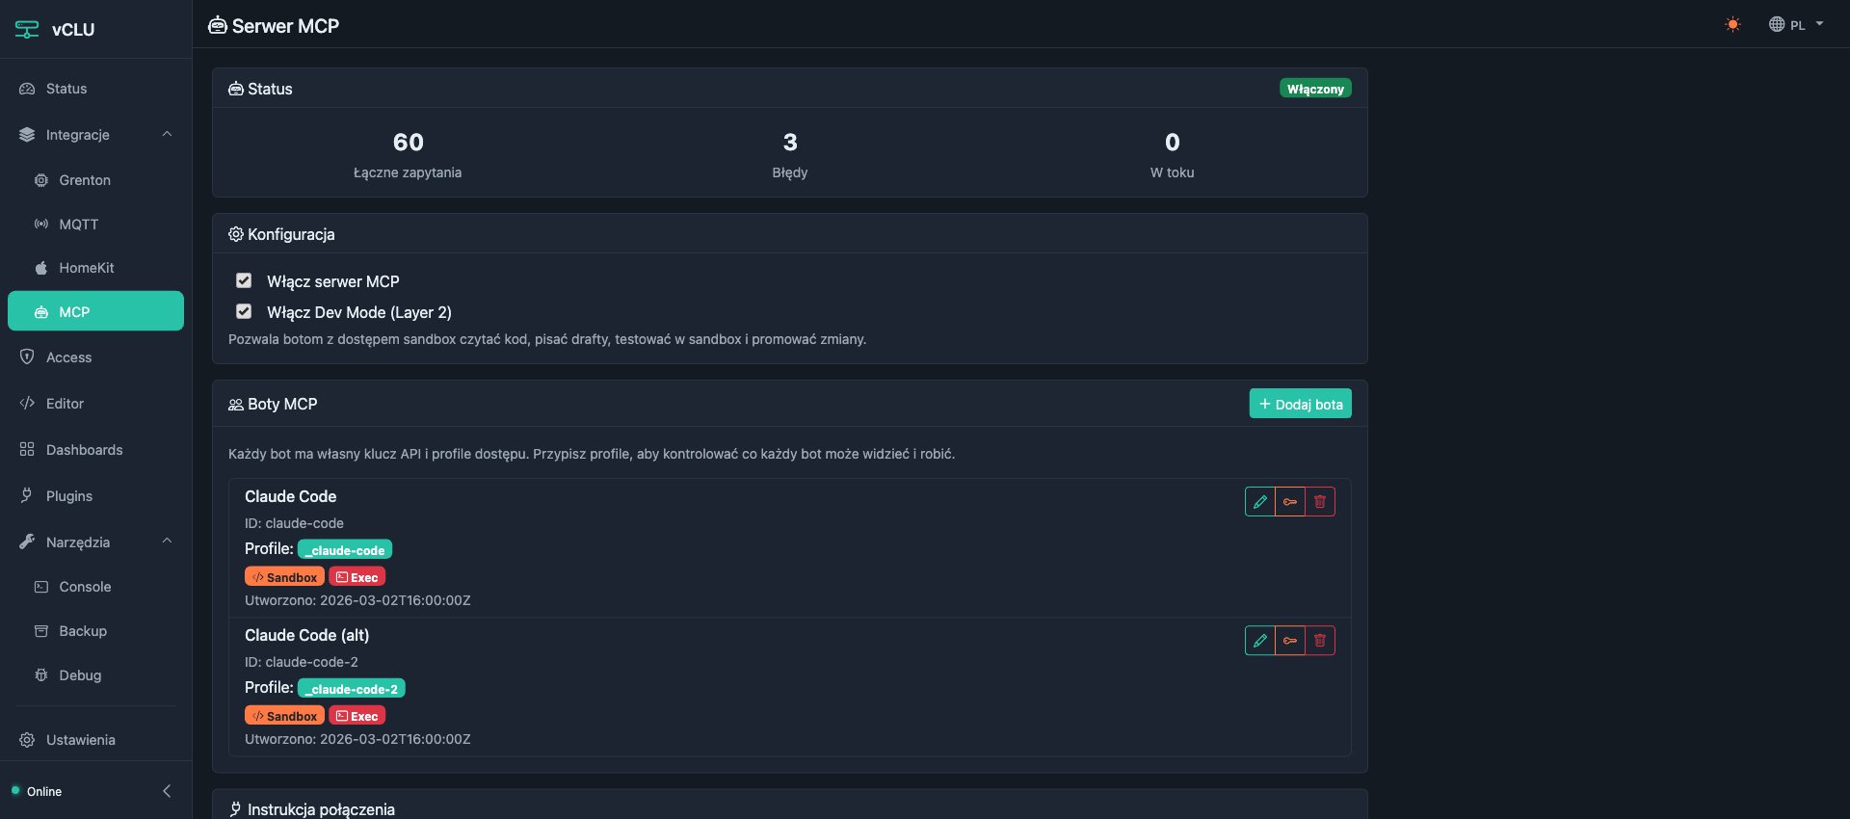Edit the Claude Code (alt) bot
The width and height of the screenshot is (1850, 819).
[x=1260, y=641]
